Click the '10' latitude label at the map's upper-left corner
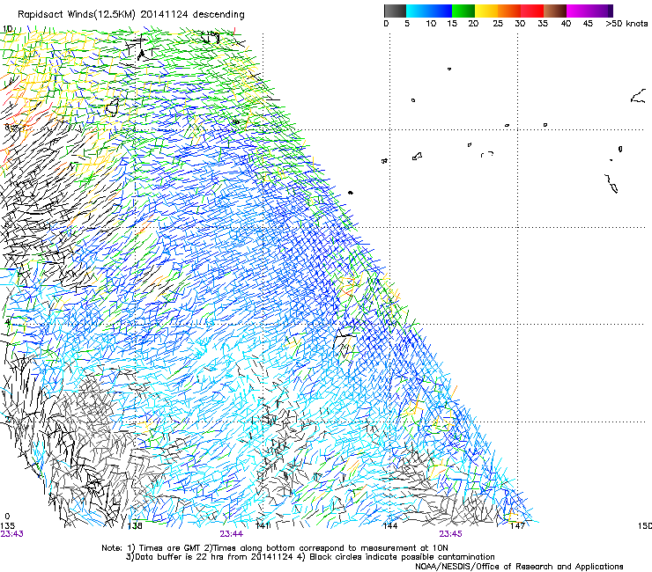The height and width of the screenshot is (572, 652). pyautogui.click(x=7, y=29)
